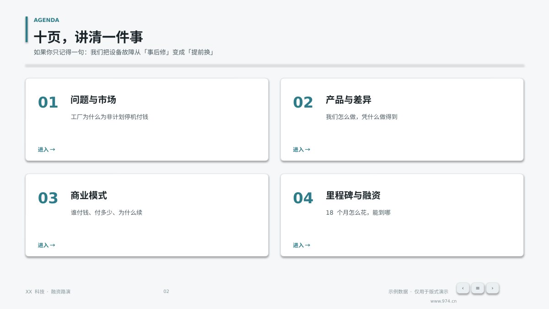
Task: Select the 里程碑与融资 card title
Action: click(x=353, y=195)
